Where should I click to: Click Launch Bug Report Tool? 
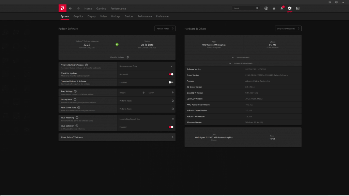tap(130, 119)
